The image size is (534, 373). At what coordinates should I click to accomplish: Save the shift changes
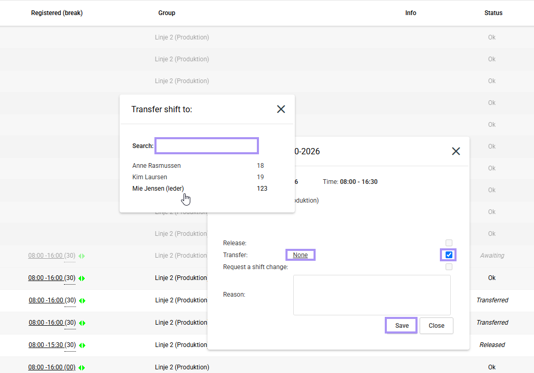point(401,326)
